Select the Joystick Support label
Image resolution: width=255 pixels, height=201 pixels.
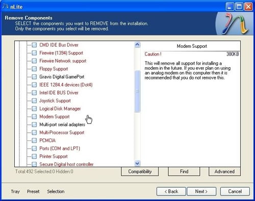(55, 101)
